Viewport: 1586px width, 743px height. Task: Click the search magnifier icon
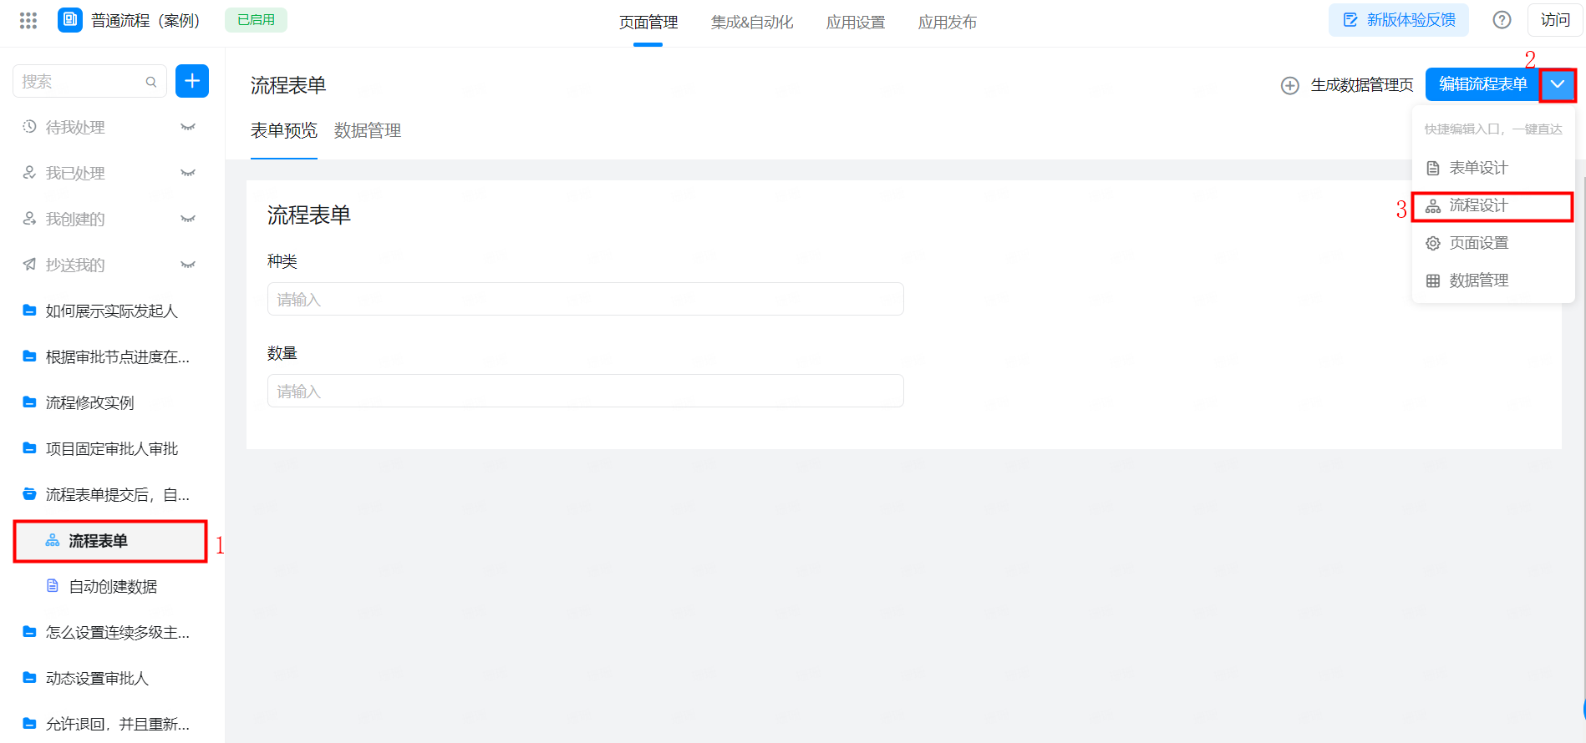(x=151, y=82)
